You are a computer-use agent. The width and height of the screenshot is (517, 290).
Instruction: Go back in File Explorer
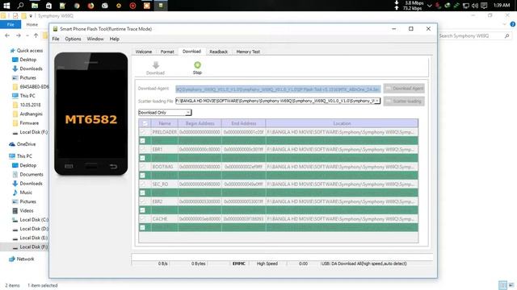[7, 35]
